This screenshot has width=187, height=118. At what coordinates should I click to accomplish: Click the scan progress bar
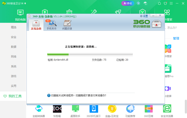point(90,54)
